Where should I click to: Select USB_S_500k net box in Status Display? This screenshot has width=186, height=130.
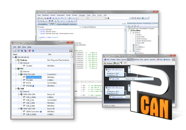[x=131, y=79]
